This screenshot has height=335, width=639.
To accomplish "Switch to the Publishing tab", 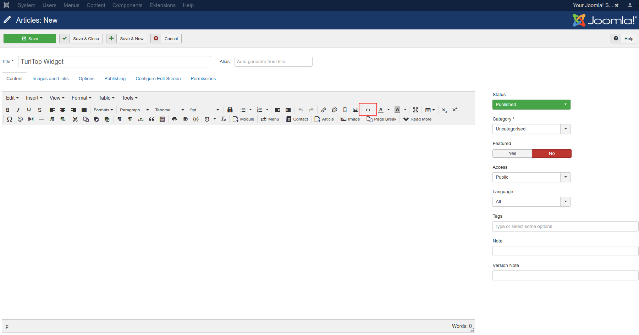I will click(115, 78).
